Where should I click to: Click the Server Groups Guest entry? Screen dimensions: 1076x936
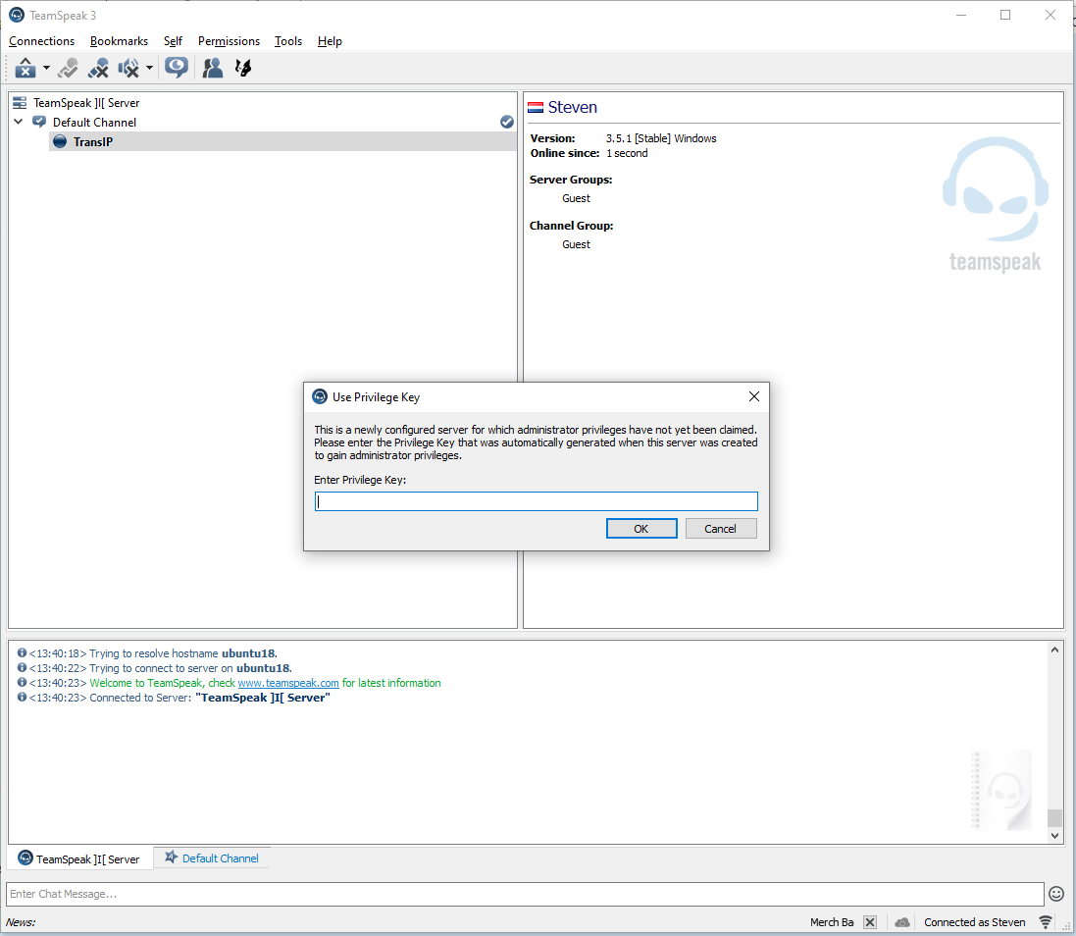[577, 198]
